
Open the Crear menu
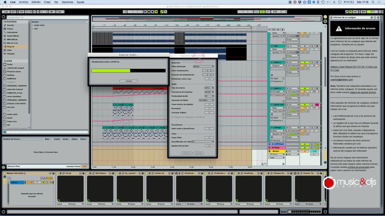[47, 2]
